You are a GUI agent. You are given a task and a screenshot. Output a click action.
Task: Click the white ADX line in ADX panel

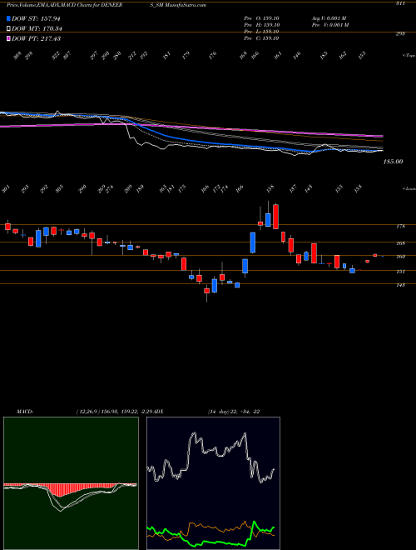tap(210, 450)
